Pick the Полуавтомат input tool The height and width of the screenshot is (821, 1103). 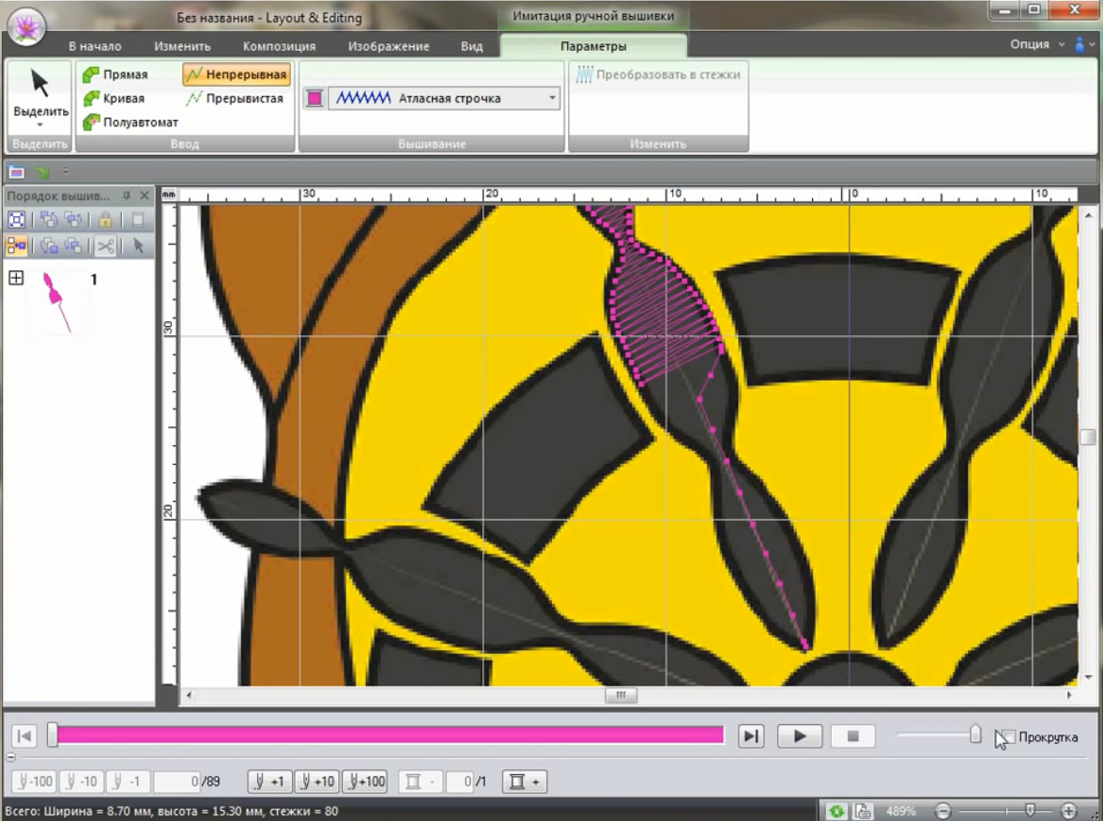coord(130,122)
